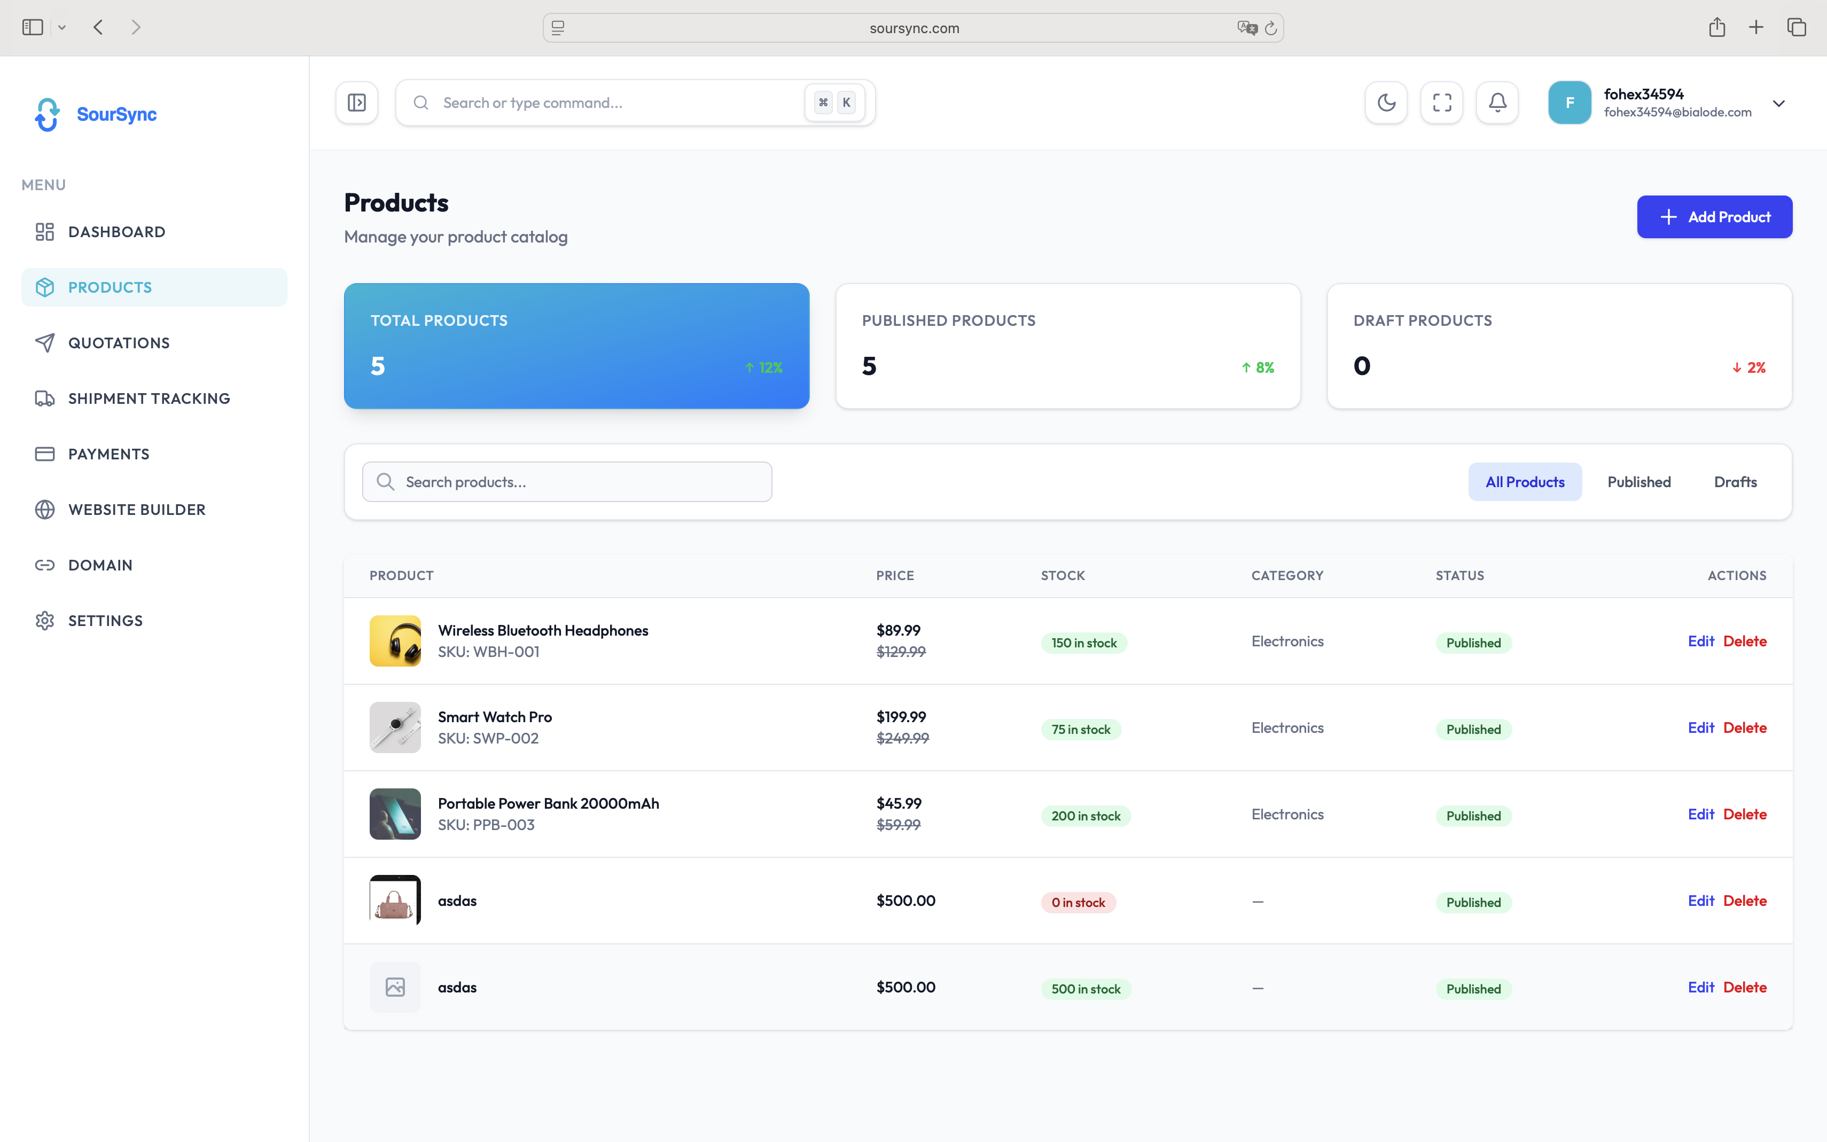Click the Add Product button

tap(1714, 217)
